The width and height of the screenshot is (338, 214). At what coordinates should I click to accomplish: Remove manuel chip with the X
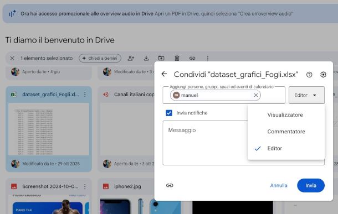click(x=256, y=95)
